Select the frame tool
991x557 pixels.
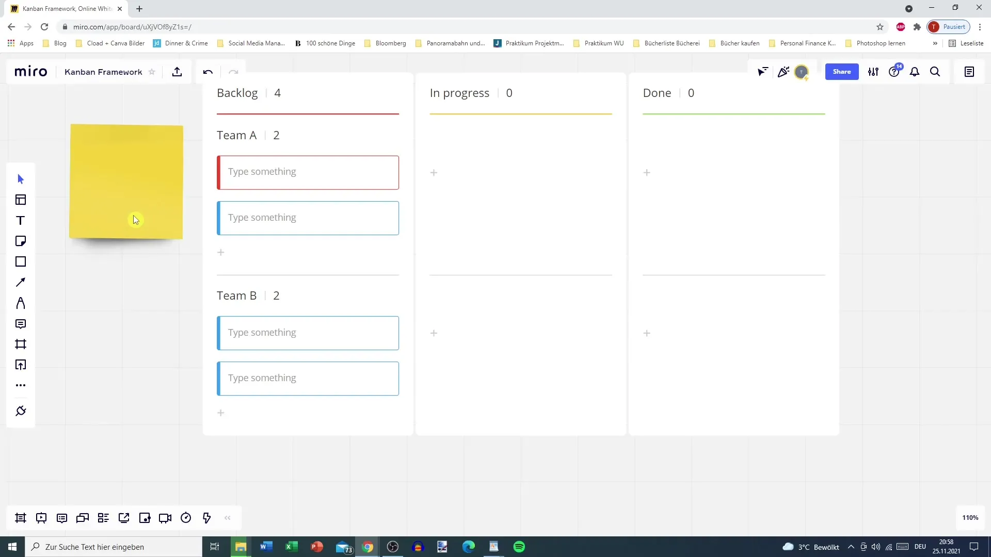[21, 344]
